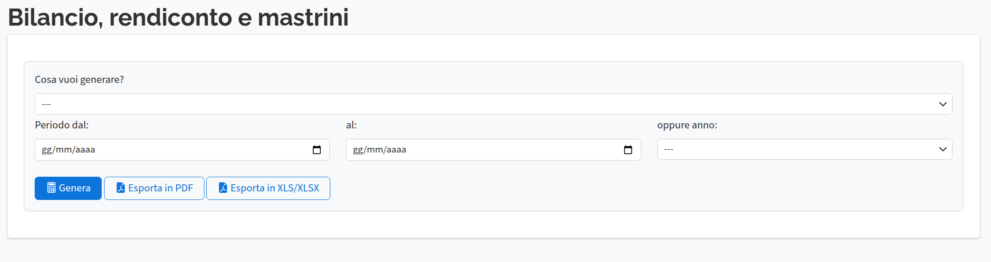The width and height of the screenshot is (991, 262).
Task: Click Esporta in XLS/XLSX button
Action: tap(268, 188)
